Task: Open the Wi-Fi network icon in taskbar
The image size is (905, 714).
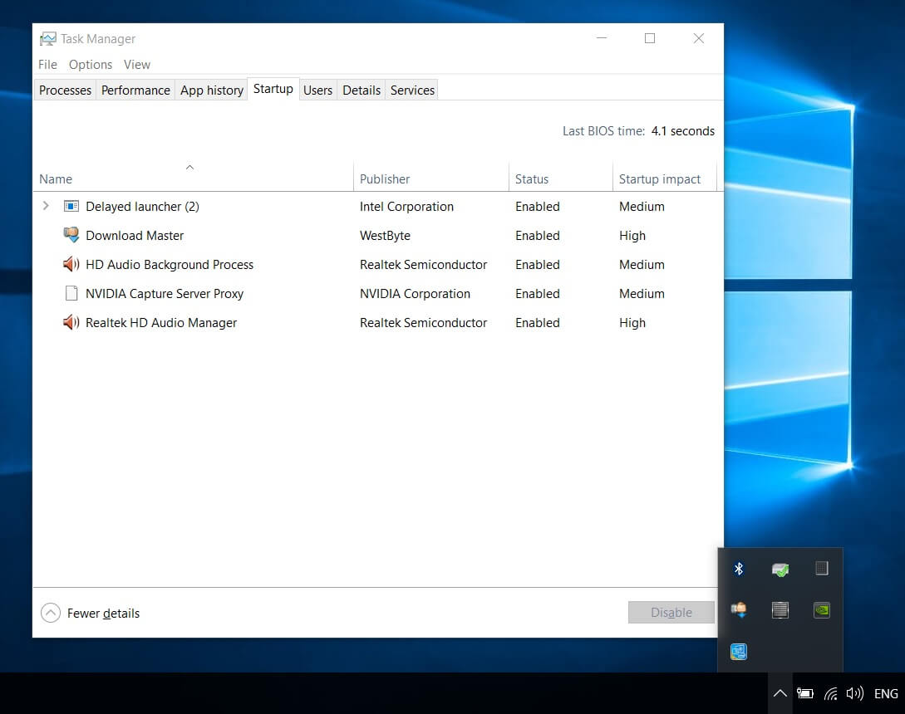Action: click(x=830, y=693)
